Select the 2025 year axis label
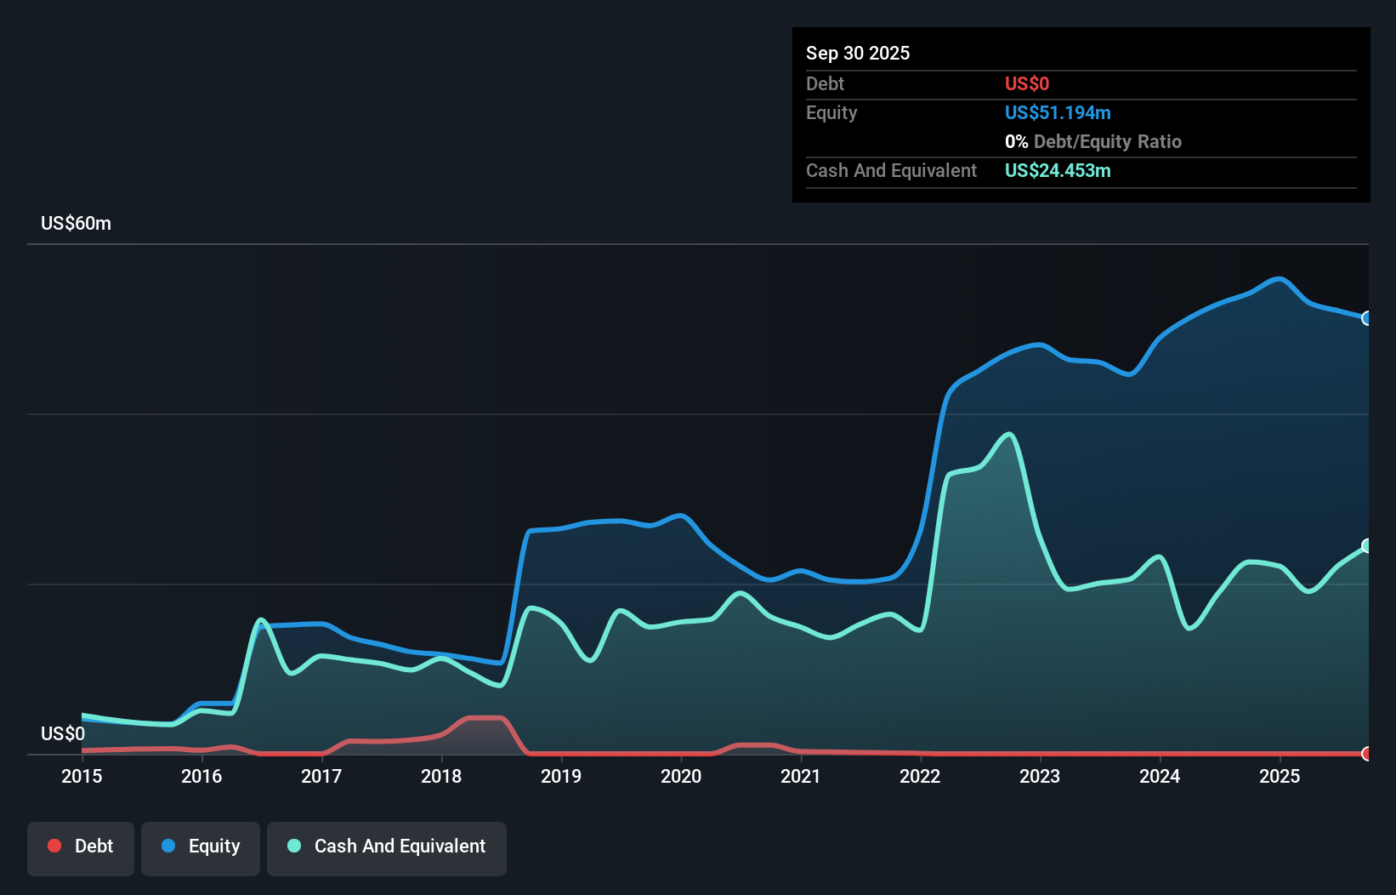The width and height of the screenshot is (1396, 895). click(1280, 777)
